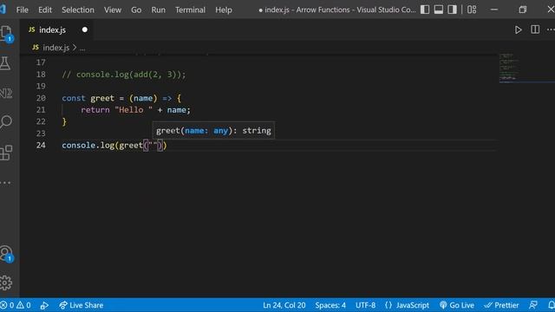Click Ln 24, Col 20 go-to-line indicator
This screenshot has width=555, height=312.
tap(284, 305)
